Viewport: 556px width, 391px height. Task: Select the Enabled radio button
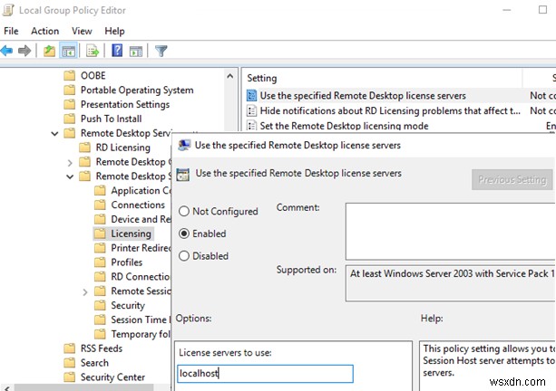184,234
